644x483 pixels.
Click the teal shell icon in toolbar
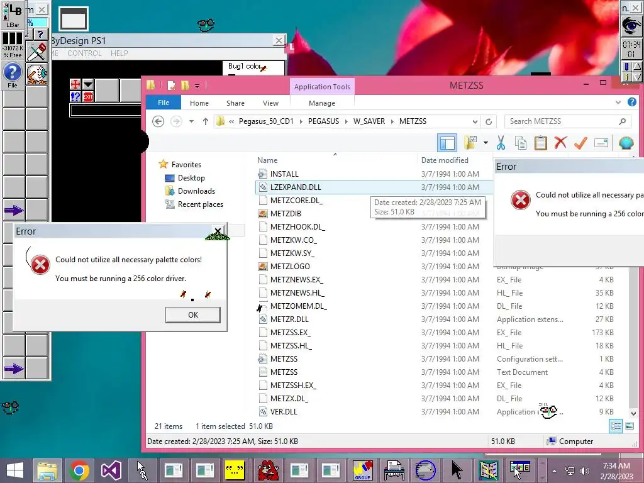pos(626,143)
